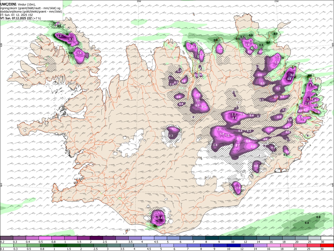
Task: Click the '20W' longitude label
Action: click(x=139, y=1)
